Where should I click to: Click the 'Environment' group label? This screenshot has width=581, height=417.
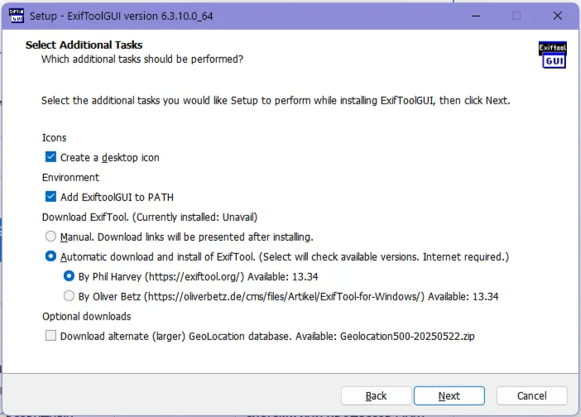[70, 177]
